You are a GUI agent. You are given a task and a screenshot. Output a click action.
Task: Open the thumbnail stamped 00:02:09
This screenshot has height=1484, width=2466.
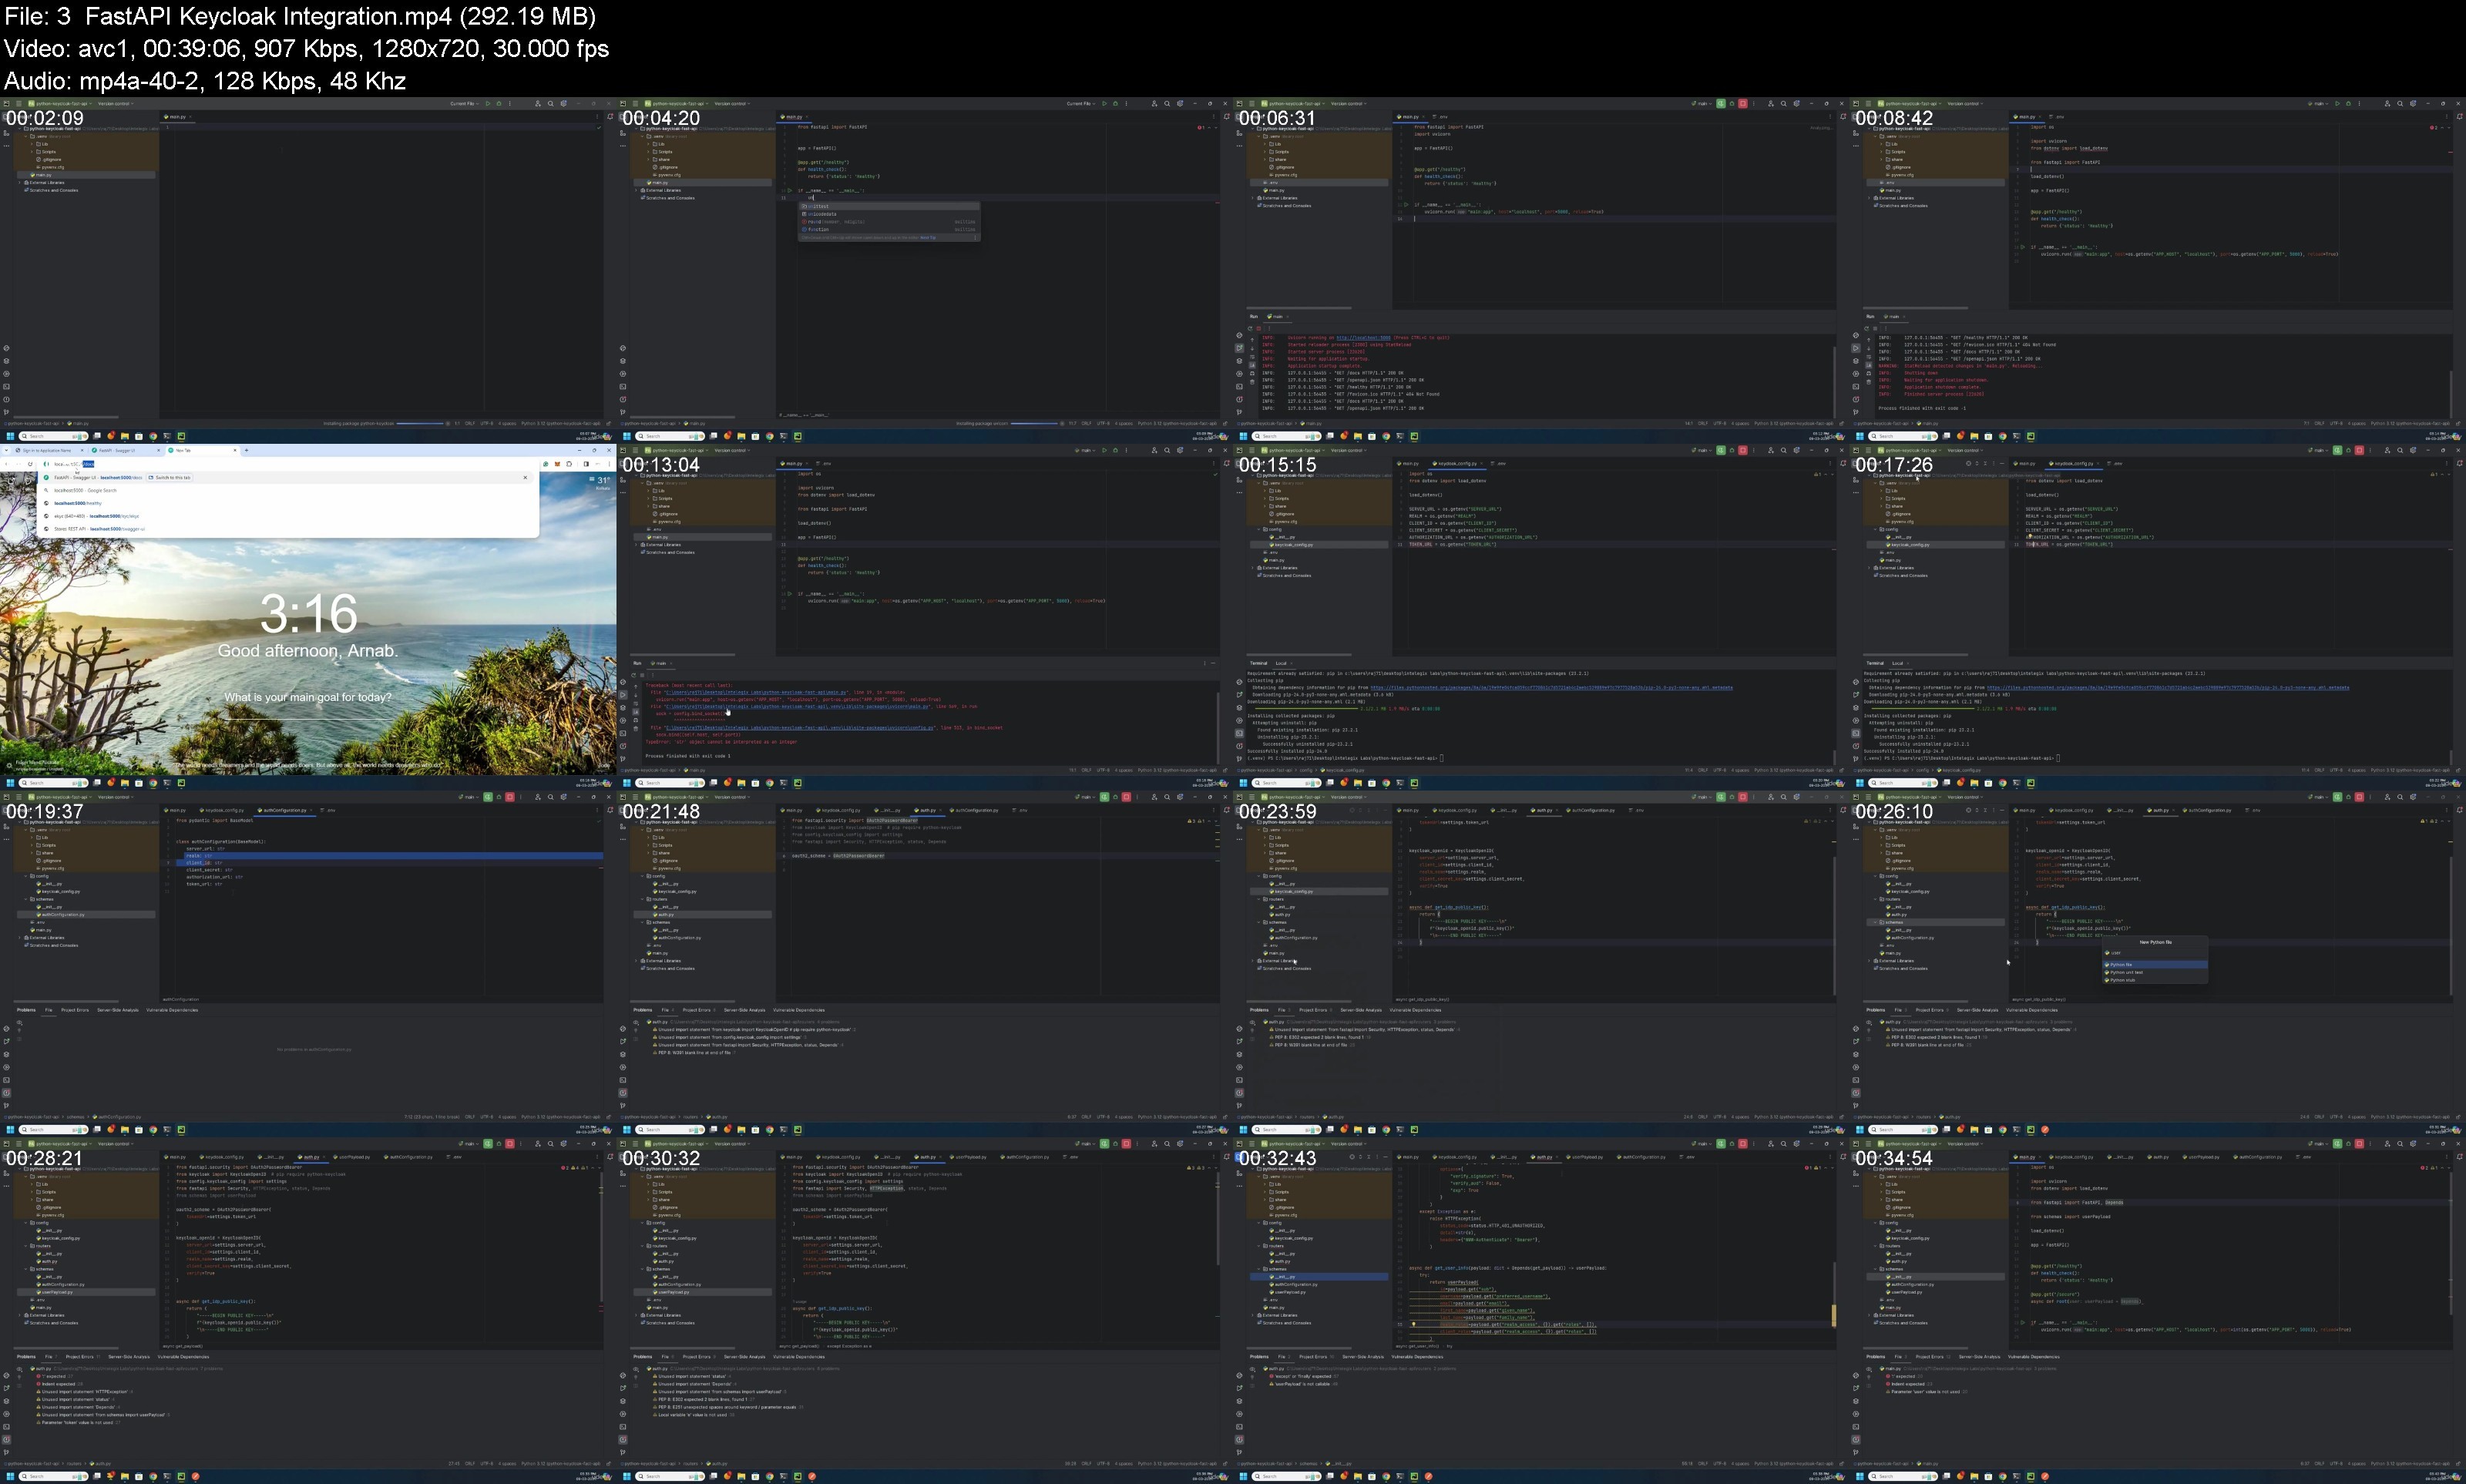(308, 270)
